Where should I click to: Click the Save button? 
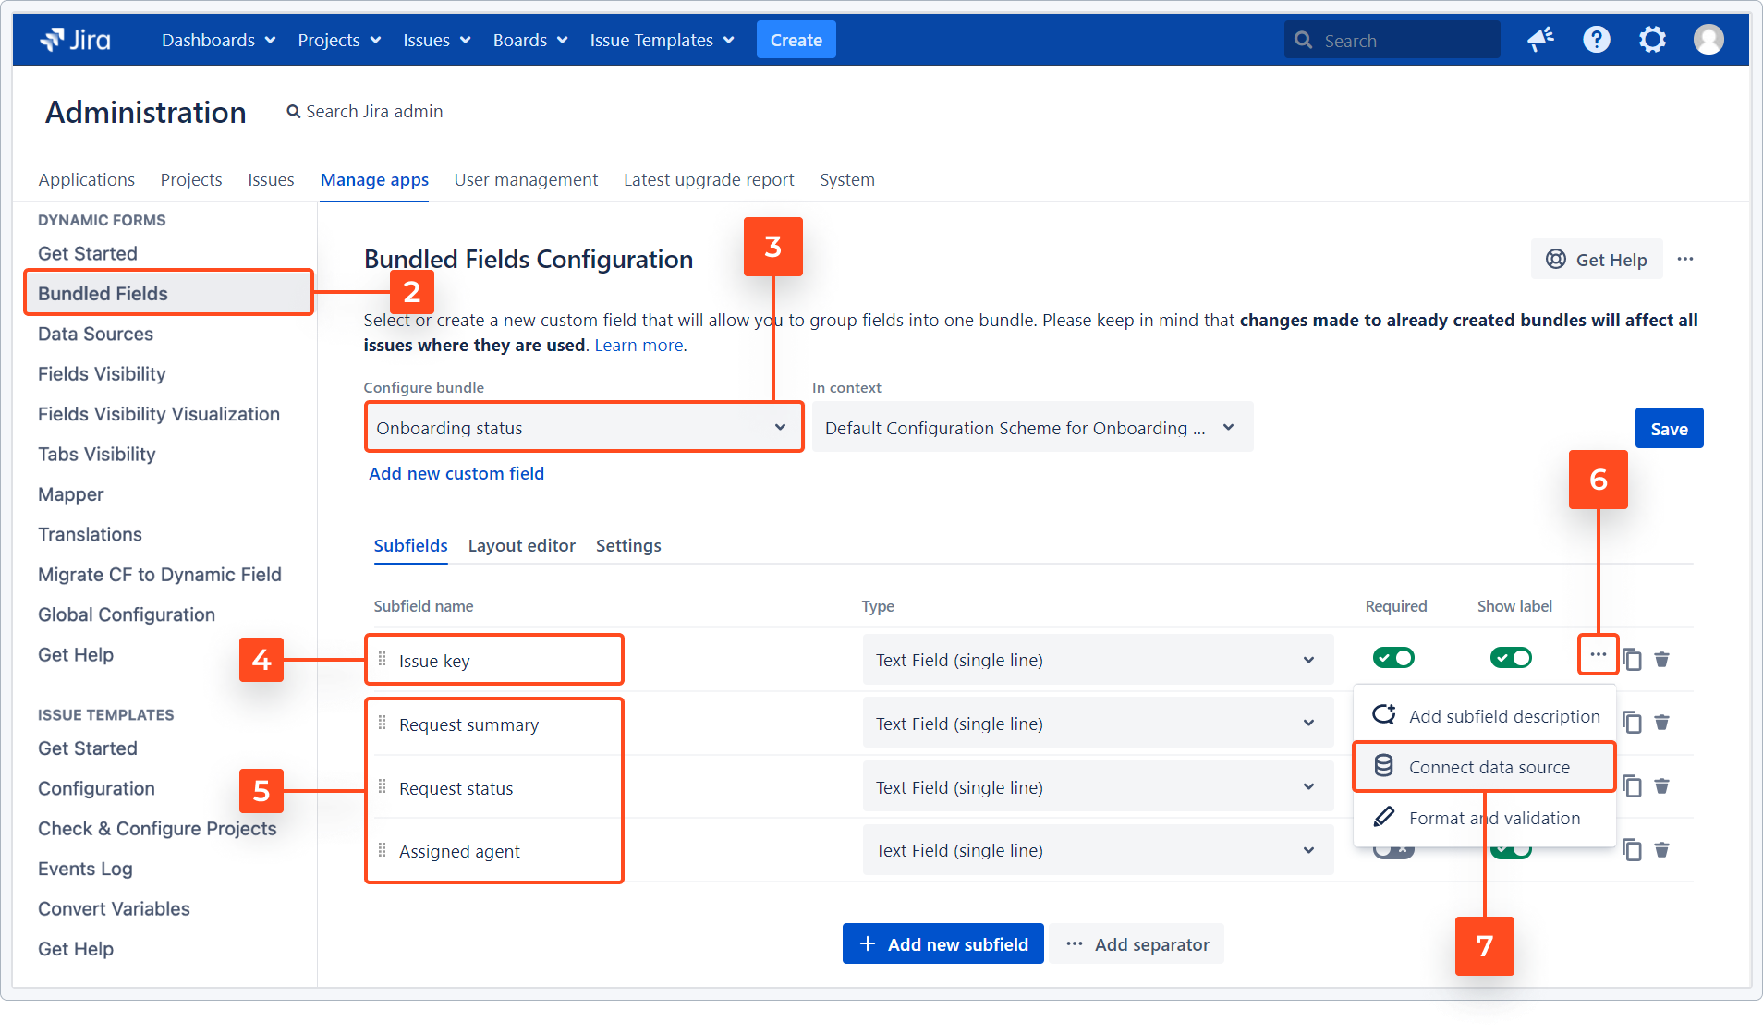tap(1669, 428)
